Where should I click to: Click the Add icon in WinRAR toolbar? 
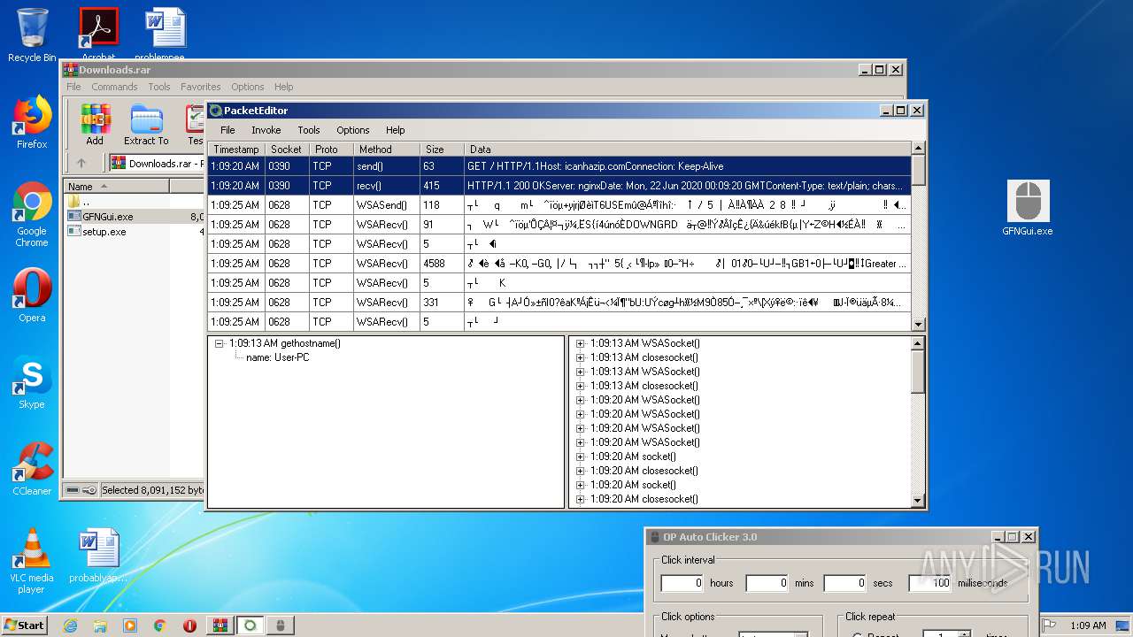tap(95, 125)
